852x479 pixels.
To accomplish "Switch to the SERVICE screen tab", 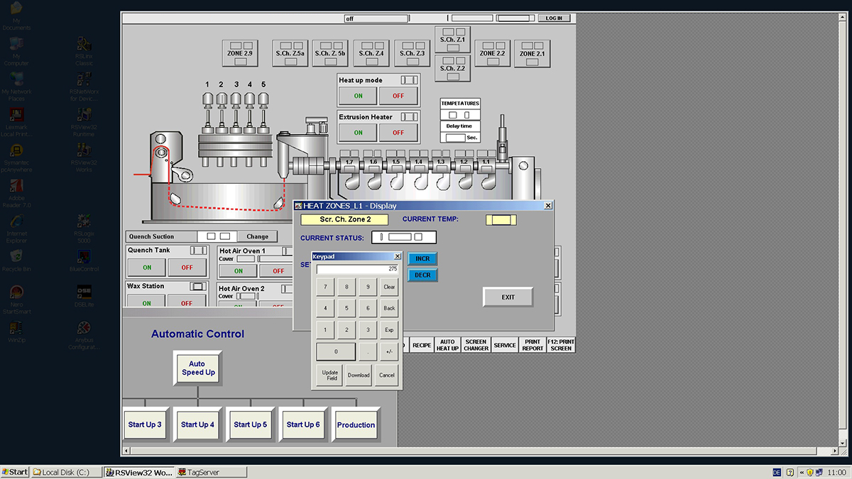I will [505, 346].
